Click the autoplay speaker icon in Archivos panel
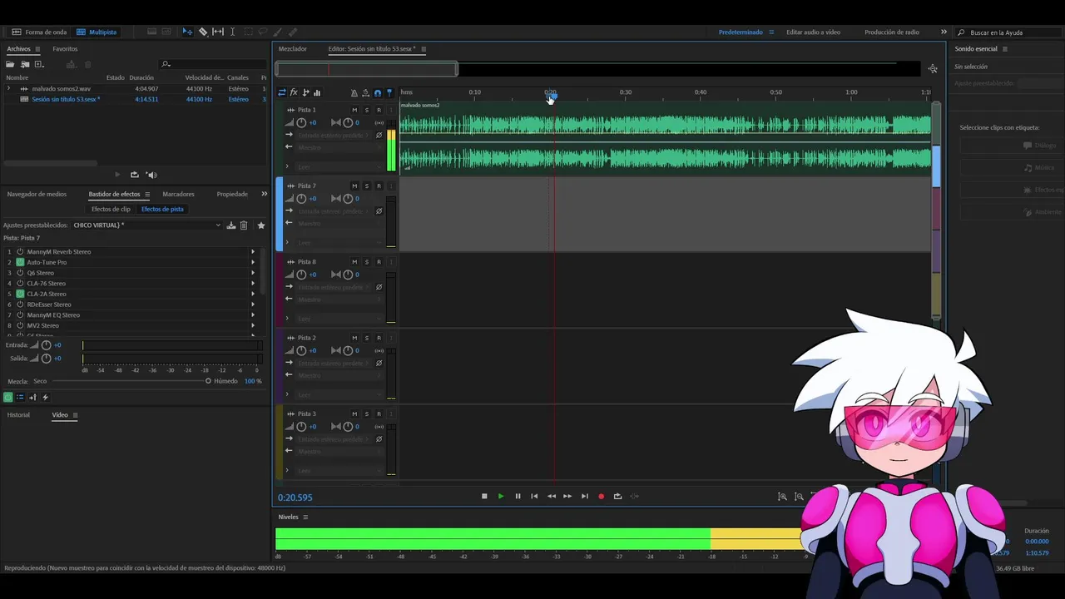Image resolution: width=1065 pixels, height=599 pixels. 151,175
